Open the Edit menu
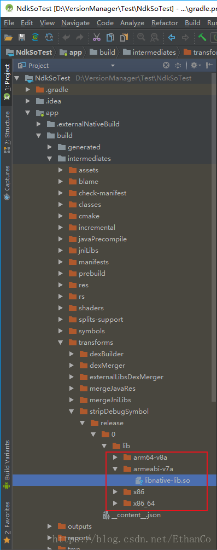The width and height of the screenshot is (217, 550). pos(27,23)
